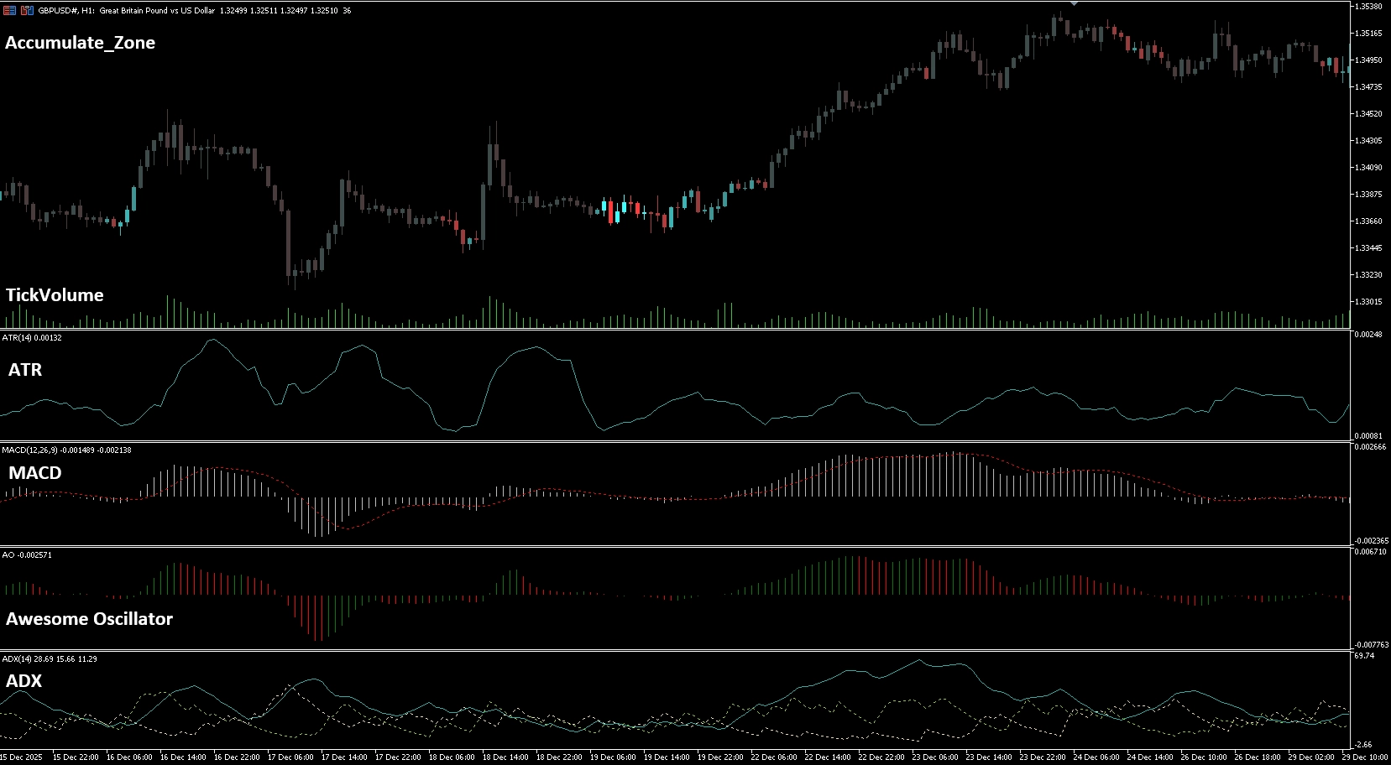Click the MACD scale maximum 0.002666
The height and width of the screenshot is (765, 1391).
(x=1370, y=447)
